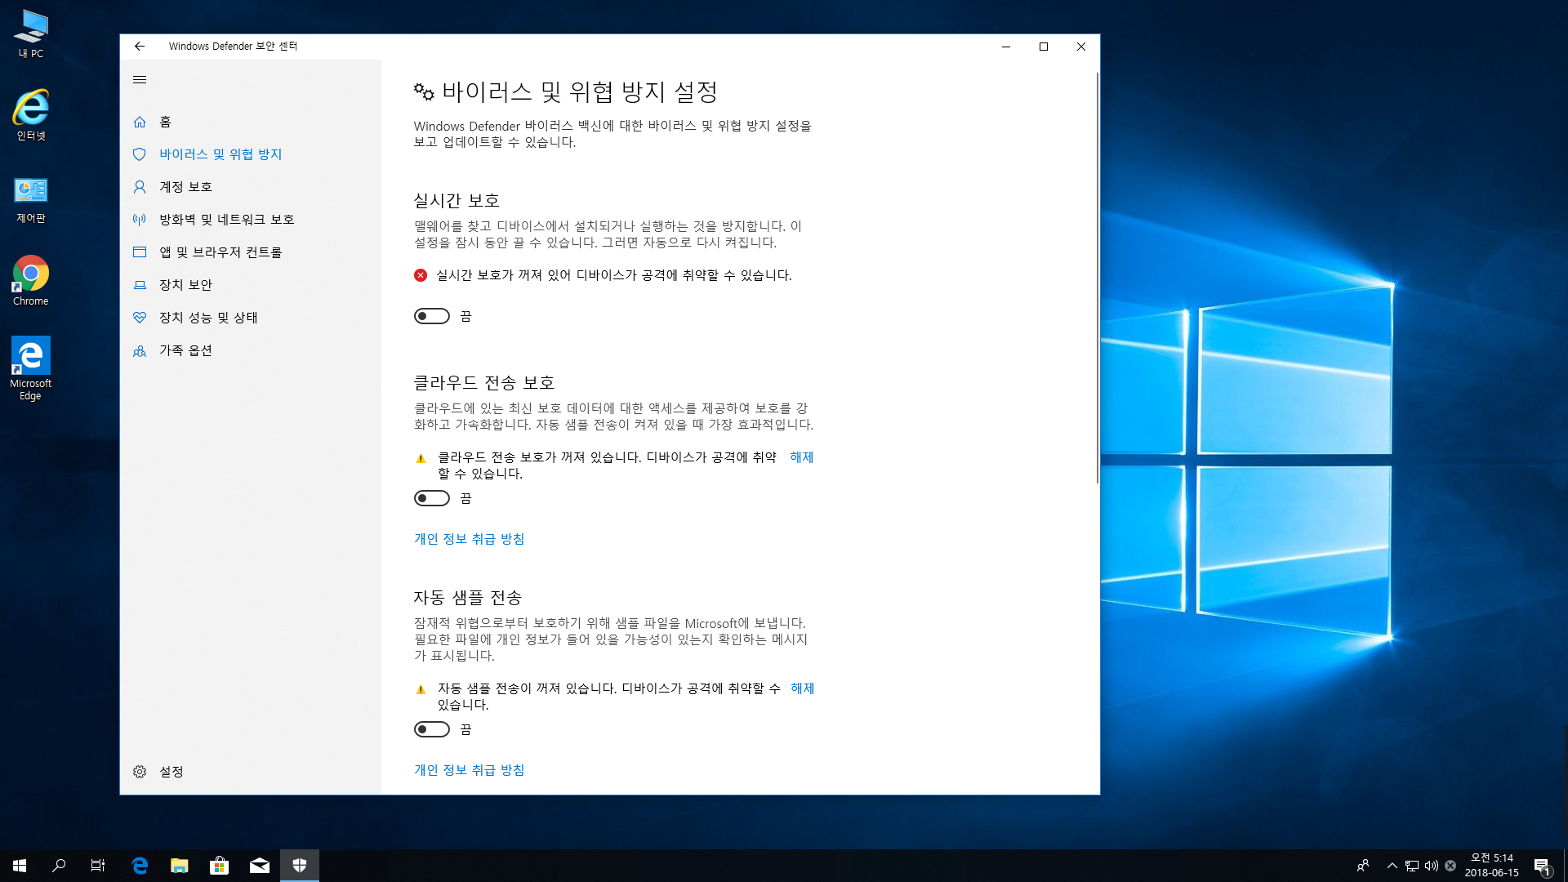Open the action center notifications icon
The width and height of the screenshot is (1568, 882).
[x=1542, y=866]
